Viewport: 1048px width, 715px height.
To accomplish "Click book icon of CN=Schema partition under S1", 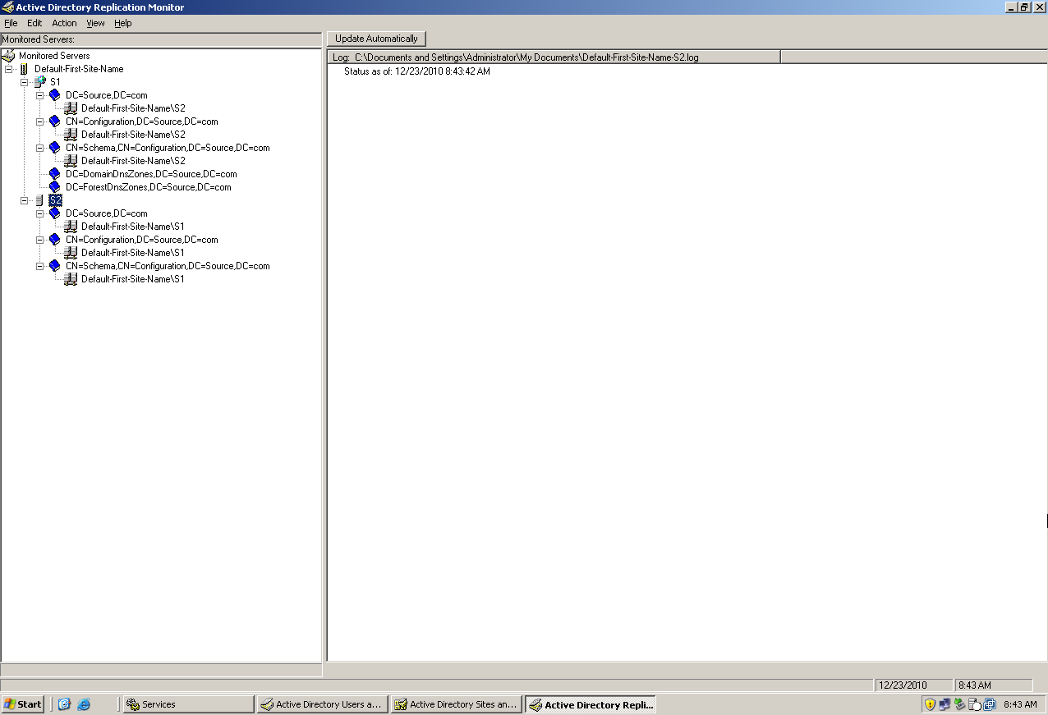I will pos(55,148).
